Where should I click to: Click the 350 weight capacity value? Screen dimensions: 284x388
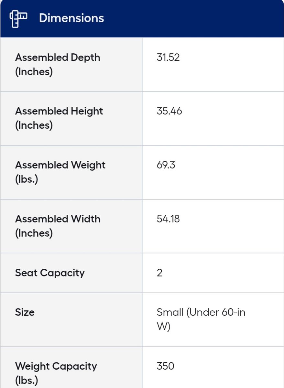(x=165, y=366)
